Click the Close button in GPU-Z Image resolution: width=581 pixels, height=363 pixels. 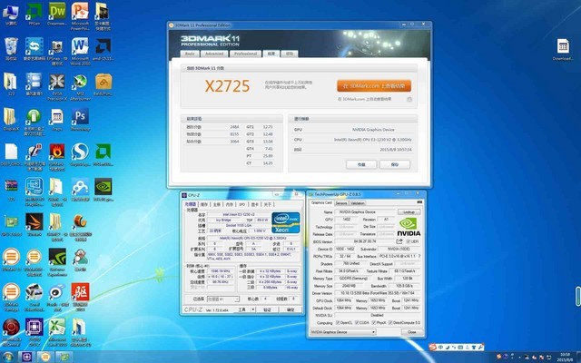pyautogui.click(x=412, y=332)
